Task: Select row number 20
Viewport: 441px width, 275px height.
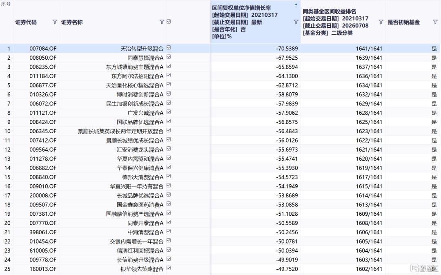Action: 7,223
